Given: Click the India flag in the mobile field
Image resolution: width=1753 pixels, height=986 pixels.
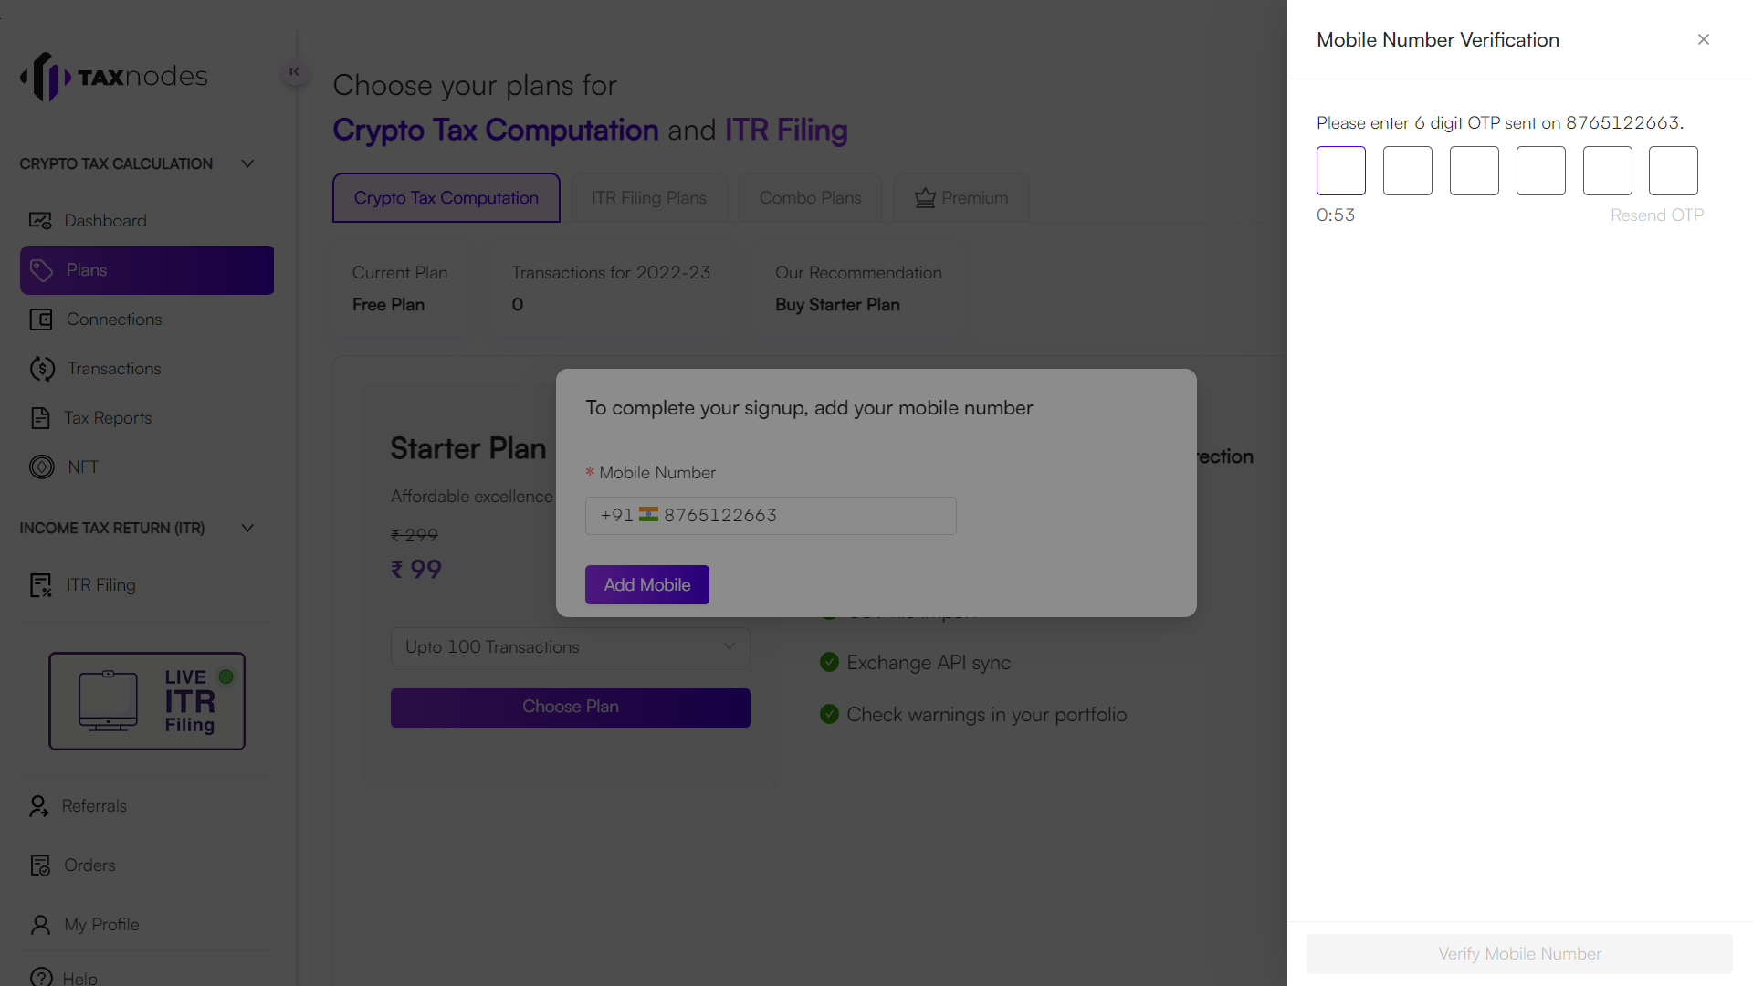Looking at the screenshot, I should (x=648, y=515).
